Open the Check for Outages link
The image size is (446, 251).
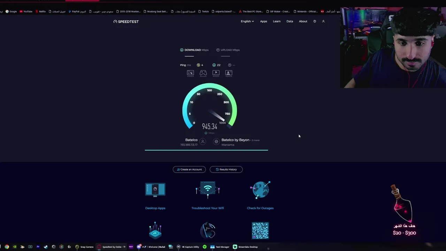tap(260, 208)
